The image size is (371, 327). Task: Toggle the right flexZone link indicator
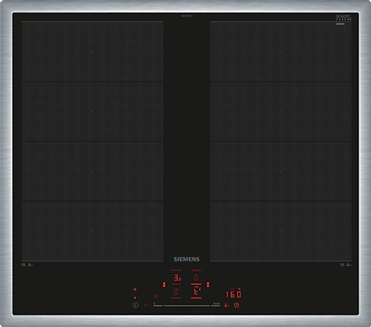click(208, 284)
